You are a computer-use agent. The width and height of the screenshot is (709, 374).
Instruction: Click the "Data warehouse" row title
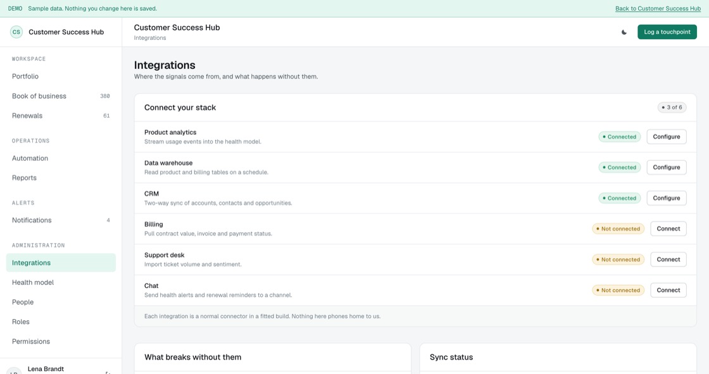(x=168, y=163)
